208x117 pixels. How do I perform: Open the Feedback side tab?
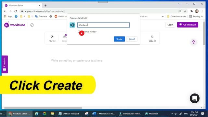pos(5,64)
